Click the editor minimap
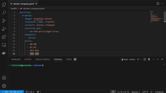Screen dimensions: 166x93 click(x=156, y=17)
